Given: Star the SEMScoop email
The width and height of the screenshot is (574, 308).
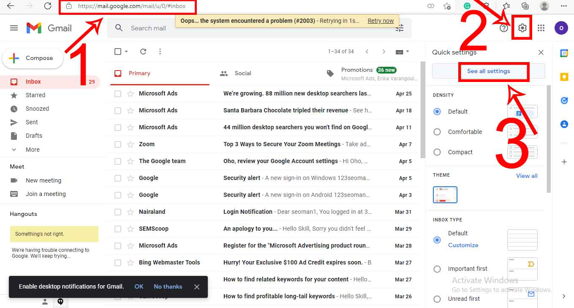Looking at the screenshot, I should (x=131, y=229).
